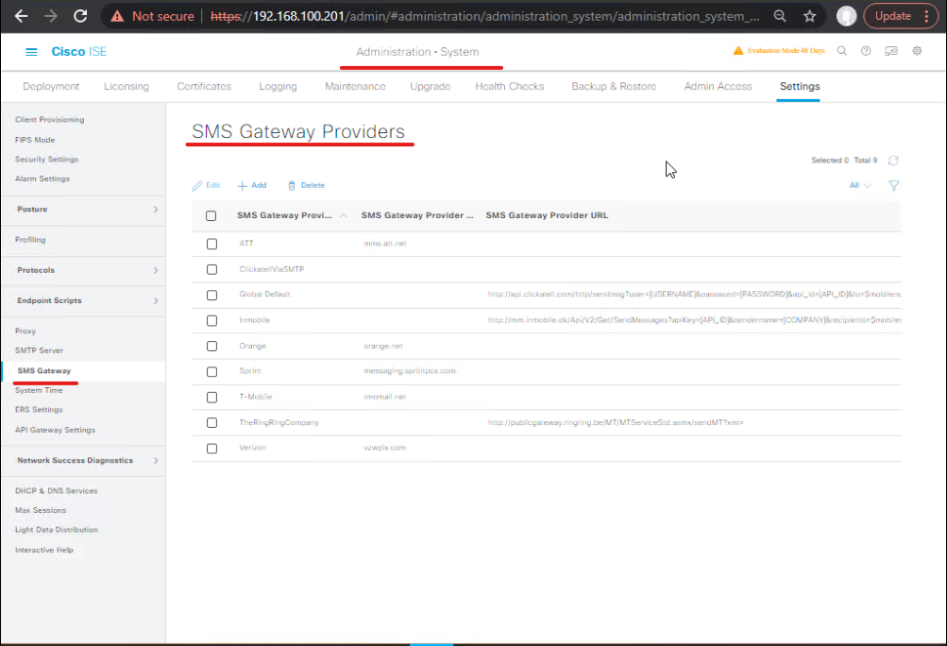Switch to the Maintenance tab
Screen dimensions: 947x646
tap(355, 86)
